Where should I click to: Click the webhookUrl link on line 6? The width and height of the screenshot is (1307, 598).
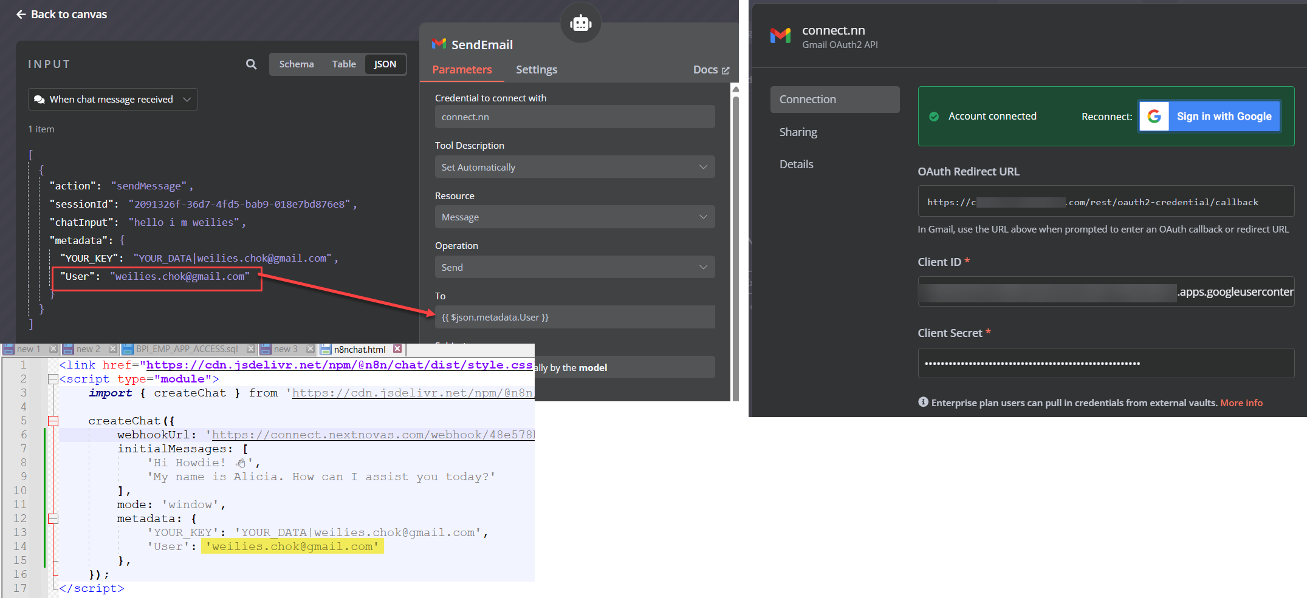pos(373,435)
